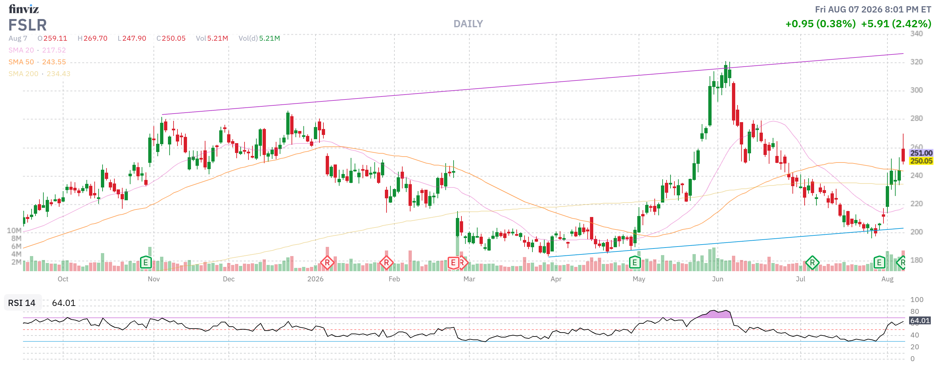
Task: Click the green earnings E marker near May
Action: pos(635,262)
